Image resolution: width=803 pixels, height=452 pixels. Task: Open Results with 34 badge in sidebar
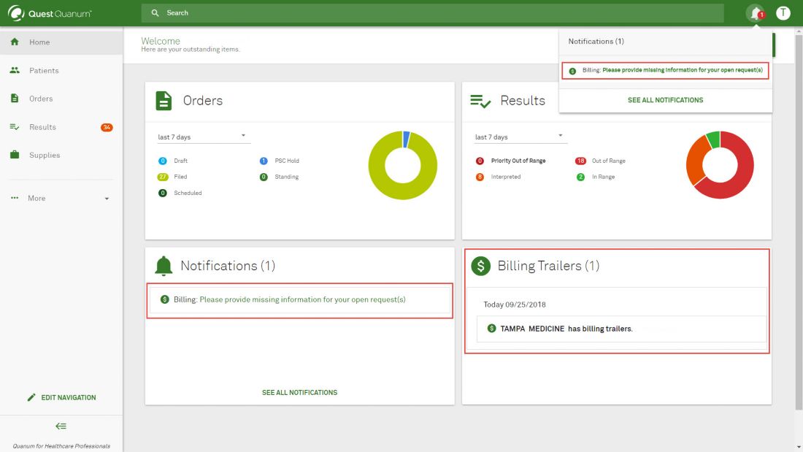click(42, 127)
